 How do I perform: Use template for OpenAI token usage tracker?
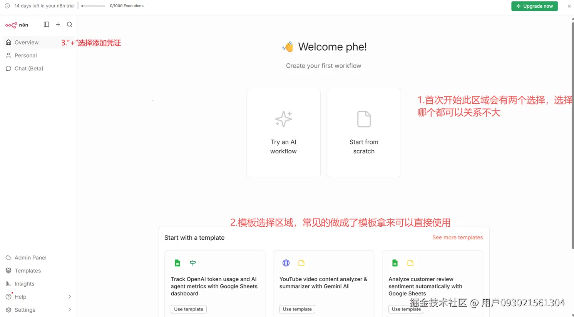click(189, 309)
